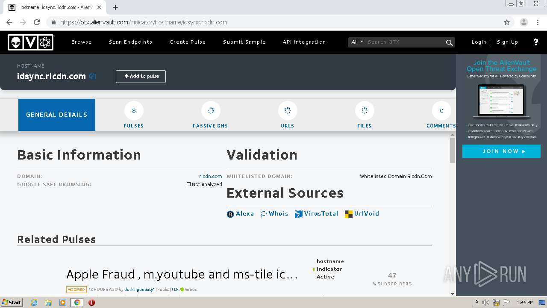This screenshot has height=308, width=547.
Task: Click the Start button
Action: tap(12, 302)
